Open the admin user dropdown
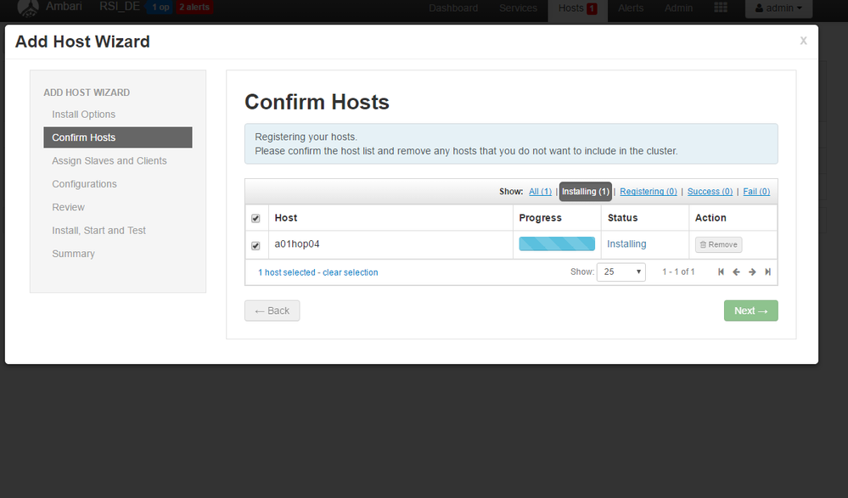 coord(778,8)
